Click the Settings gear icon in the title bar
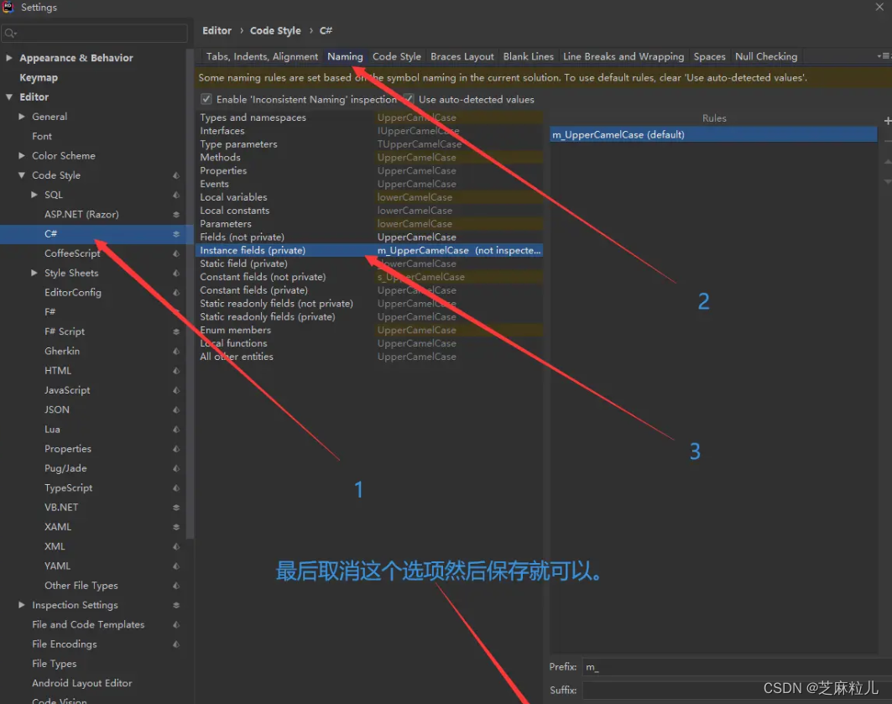 [8, 7]
